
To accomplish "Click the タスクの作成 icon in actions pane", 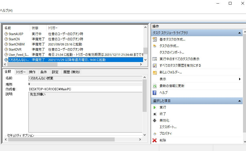I will 155,46.
